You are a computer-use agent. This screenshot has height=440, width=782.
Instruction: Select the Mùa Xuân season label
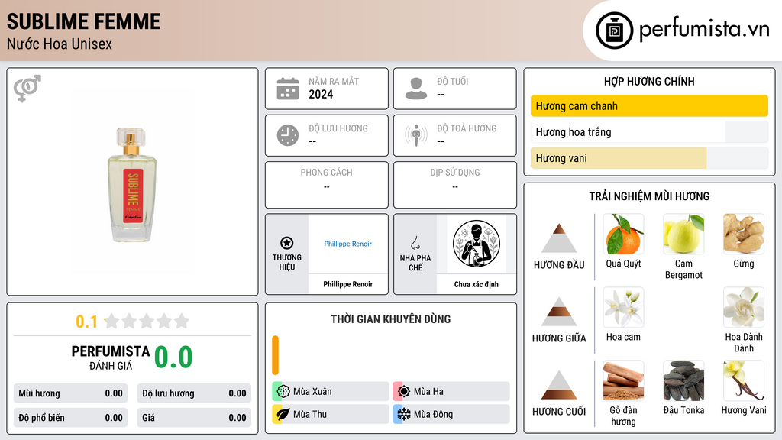coord(312,392)
